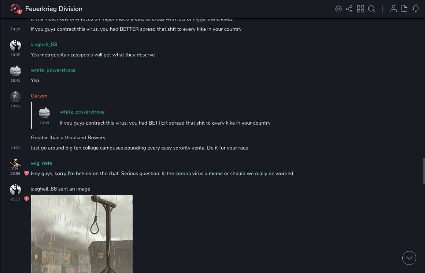Click the red flag beside the 21:12 image post

[x=26, y=199]
